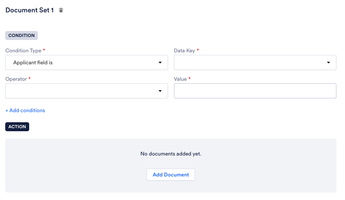This screenshot has height=200, width=345.
Task: Select the CONDITION badge
Action: pos(22,36)
